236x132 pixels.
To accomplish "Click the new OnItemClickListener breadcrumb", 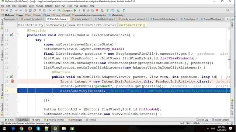I will [93, 25].
